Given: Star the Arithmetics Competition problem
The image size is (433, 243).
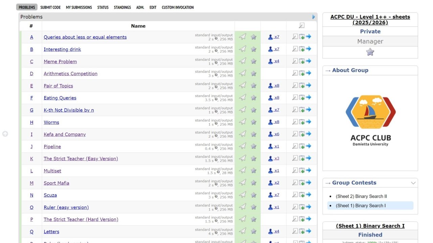Looking at the screenshot, I should point(253,74).
